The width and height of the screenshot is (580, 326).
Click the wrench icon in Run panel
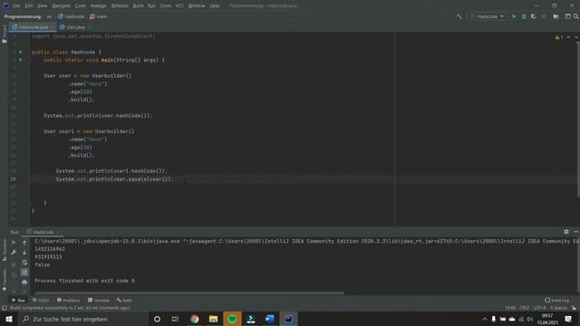pos(14,253)
